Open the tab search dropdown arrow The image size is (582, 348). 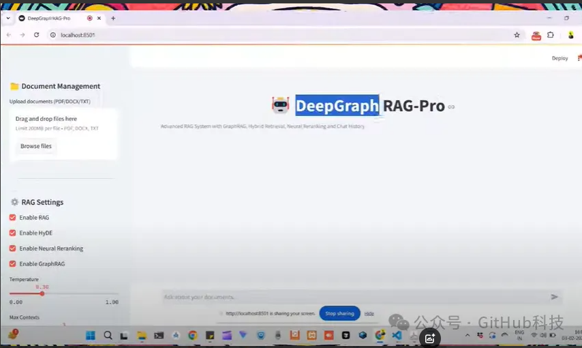tap(7, 18)
